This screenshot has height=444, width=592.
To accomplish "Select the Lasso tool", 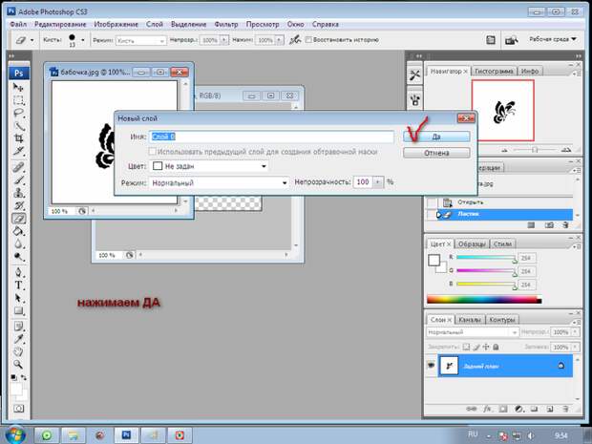I will 18,113.
